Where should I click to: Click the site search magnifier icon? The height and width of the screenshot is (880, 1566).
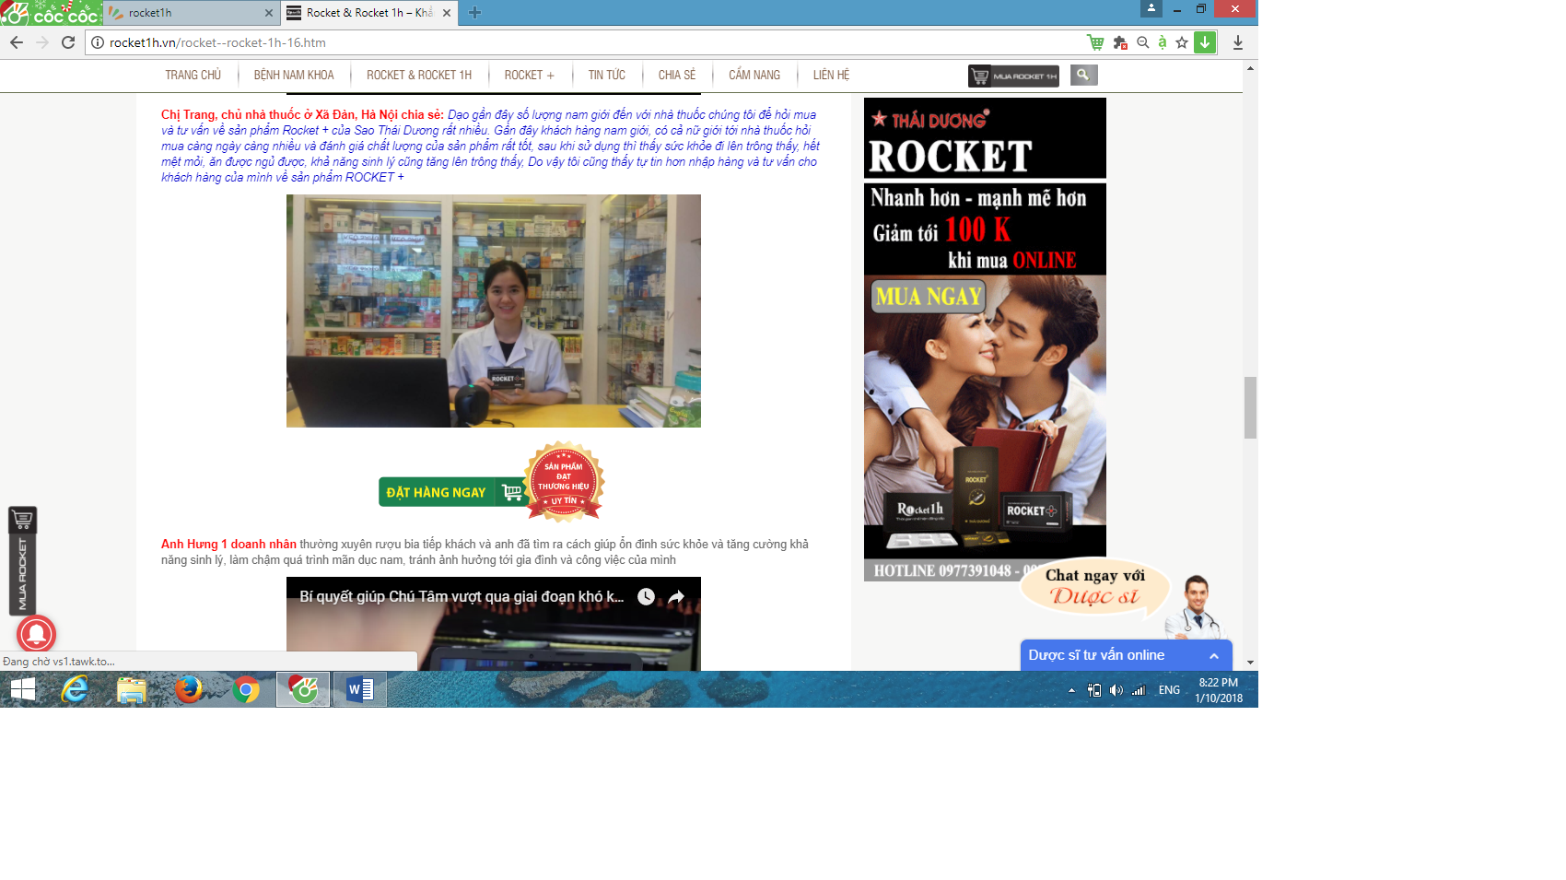(x=1083, y=76)
